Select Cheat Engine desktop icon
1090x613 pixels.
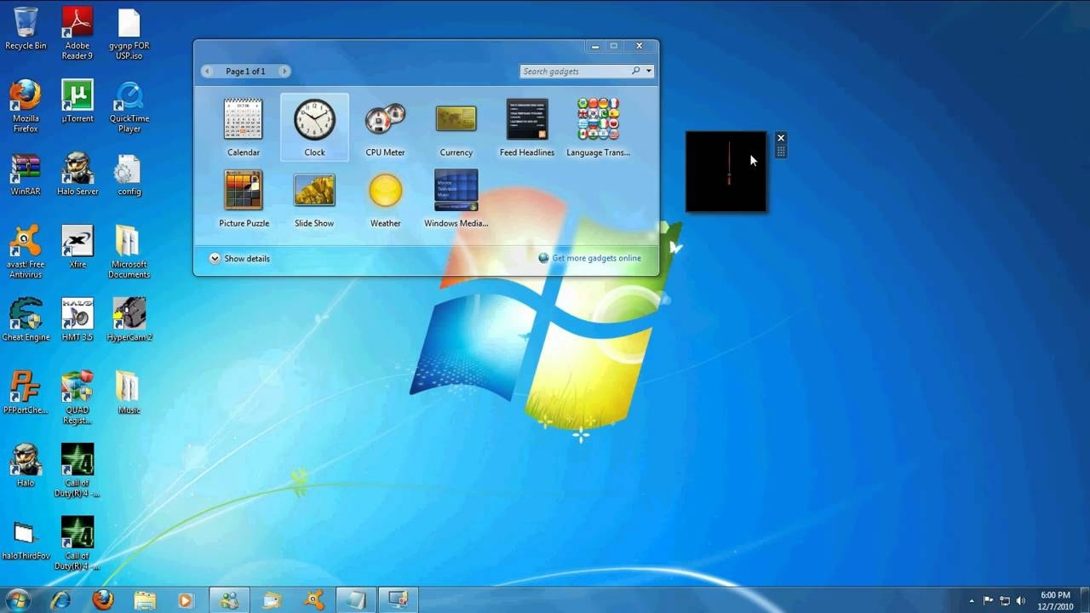tap(26, 319)
